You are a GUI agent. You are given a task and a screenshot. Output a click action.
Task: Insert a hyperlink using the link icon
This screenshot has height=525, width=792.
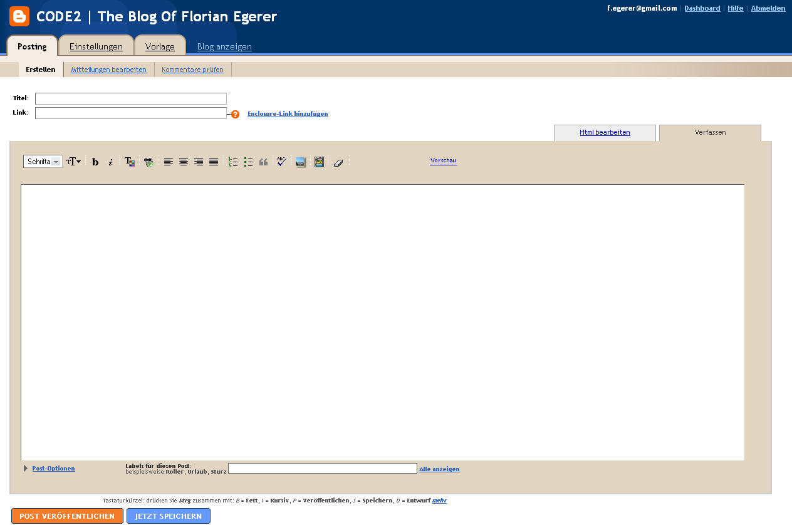148,162
